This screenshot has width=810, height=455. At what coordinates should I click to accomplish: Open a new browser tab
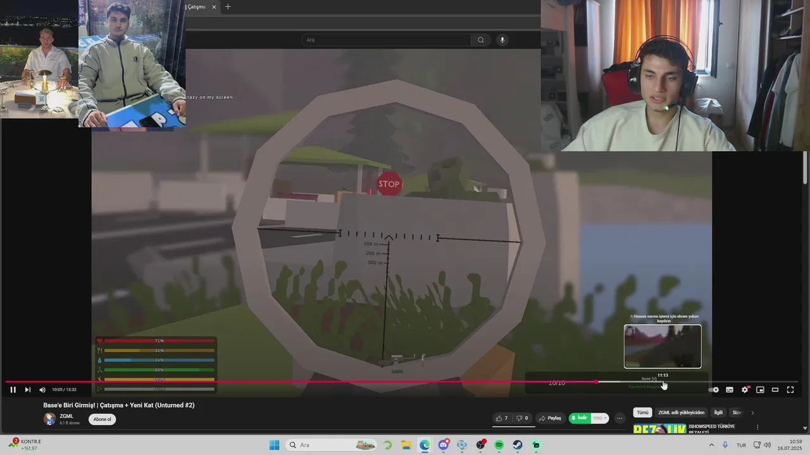tap(228, 7)
